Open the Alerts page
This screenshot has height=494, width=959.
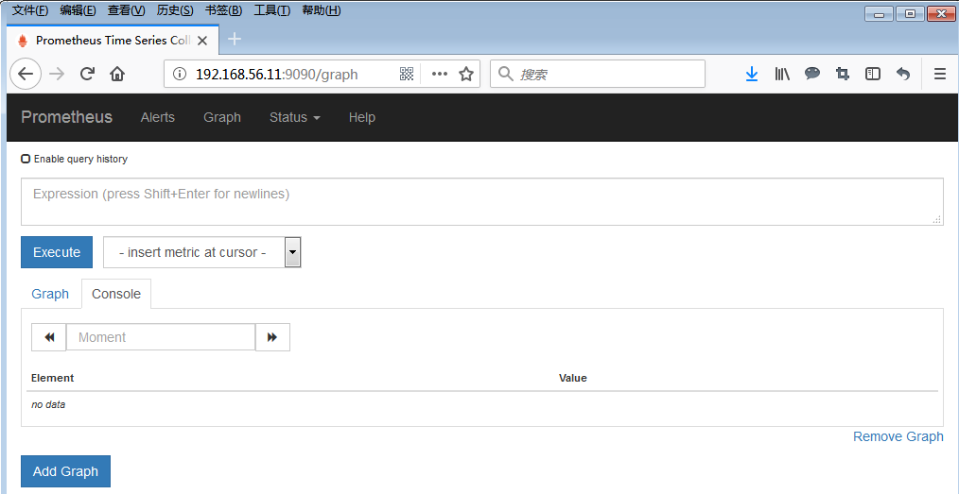click(x=158, y=117)
